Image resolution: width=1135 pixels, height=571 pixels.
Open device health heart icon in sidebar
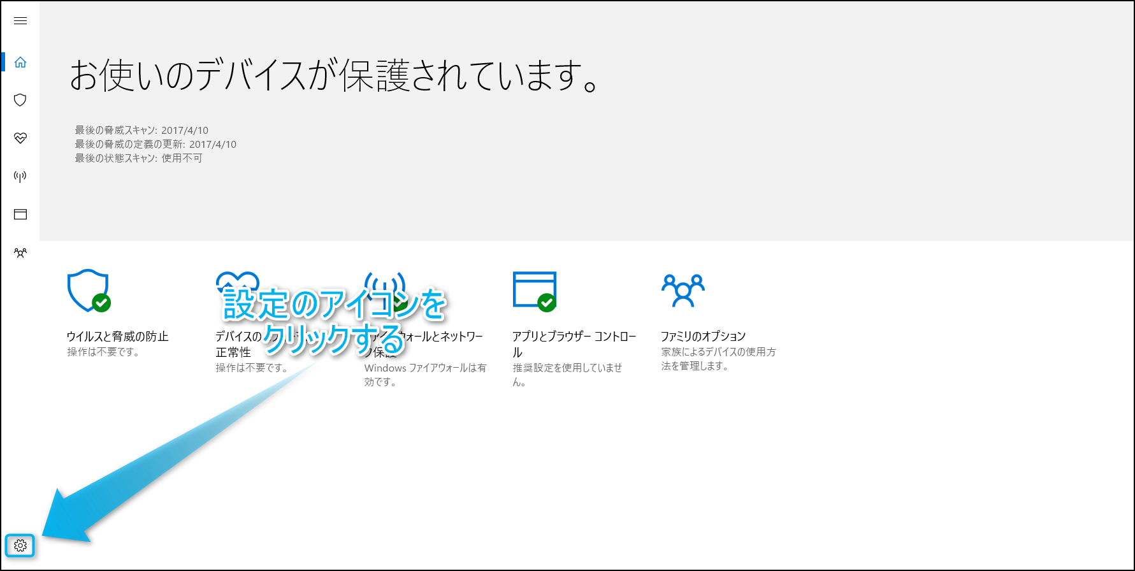20,138
